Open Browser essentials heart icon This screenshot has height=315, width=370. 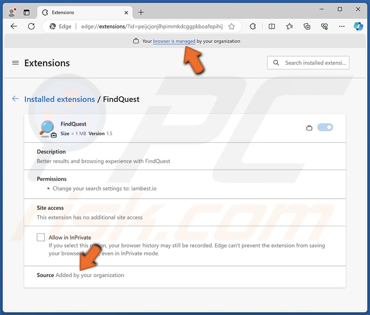pos(325,27)
